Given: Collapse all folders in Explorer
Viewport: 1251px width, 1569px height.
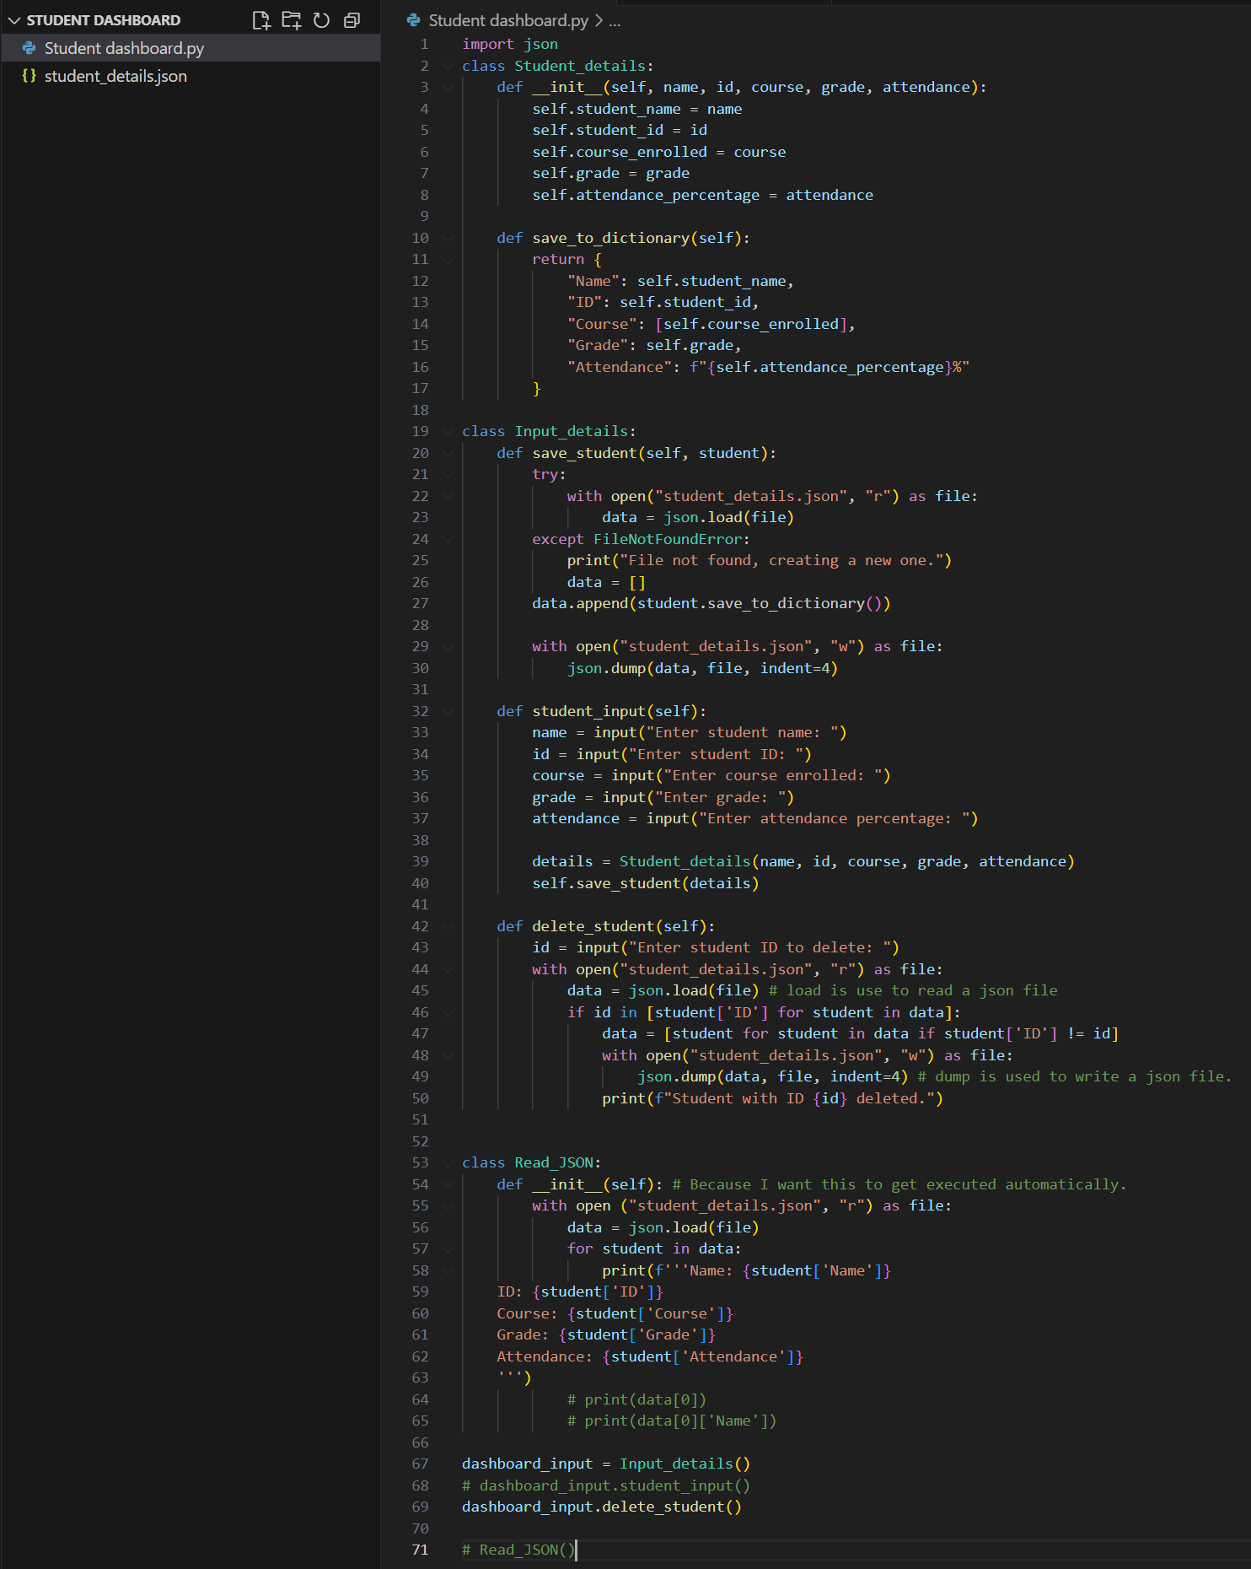Looking at the screenshot, I should click(x=352, y=20).
